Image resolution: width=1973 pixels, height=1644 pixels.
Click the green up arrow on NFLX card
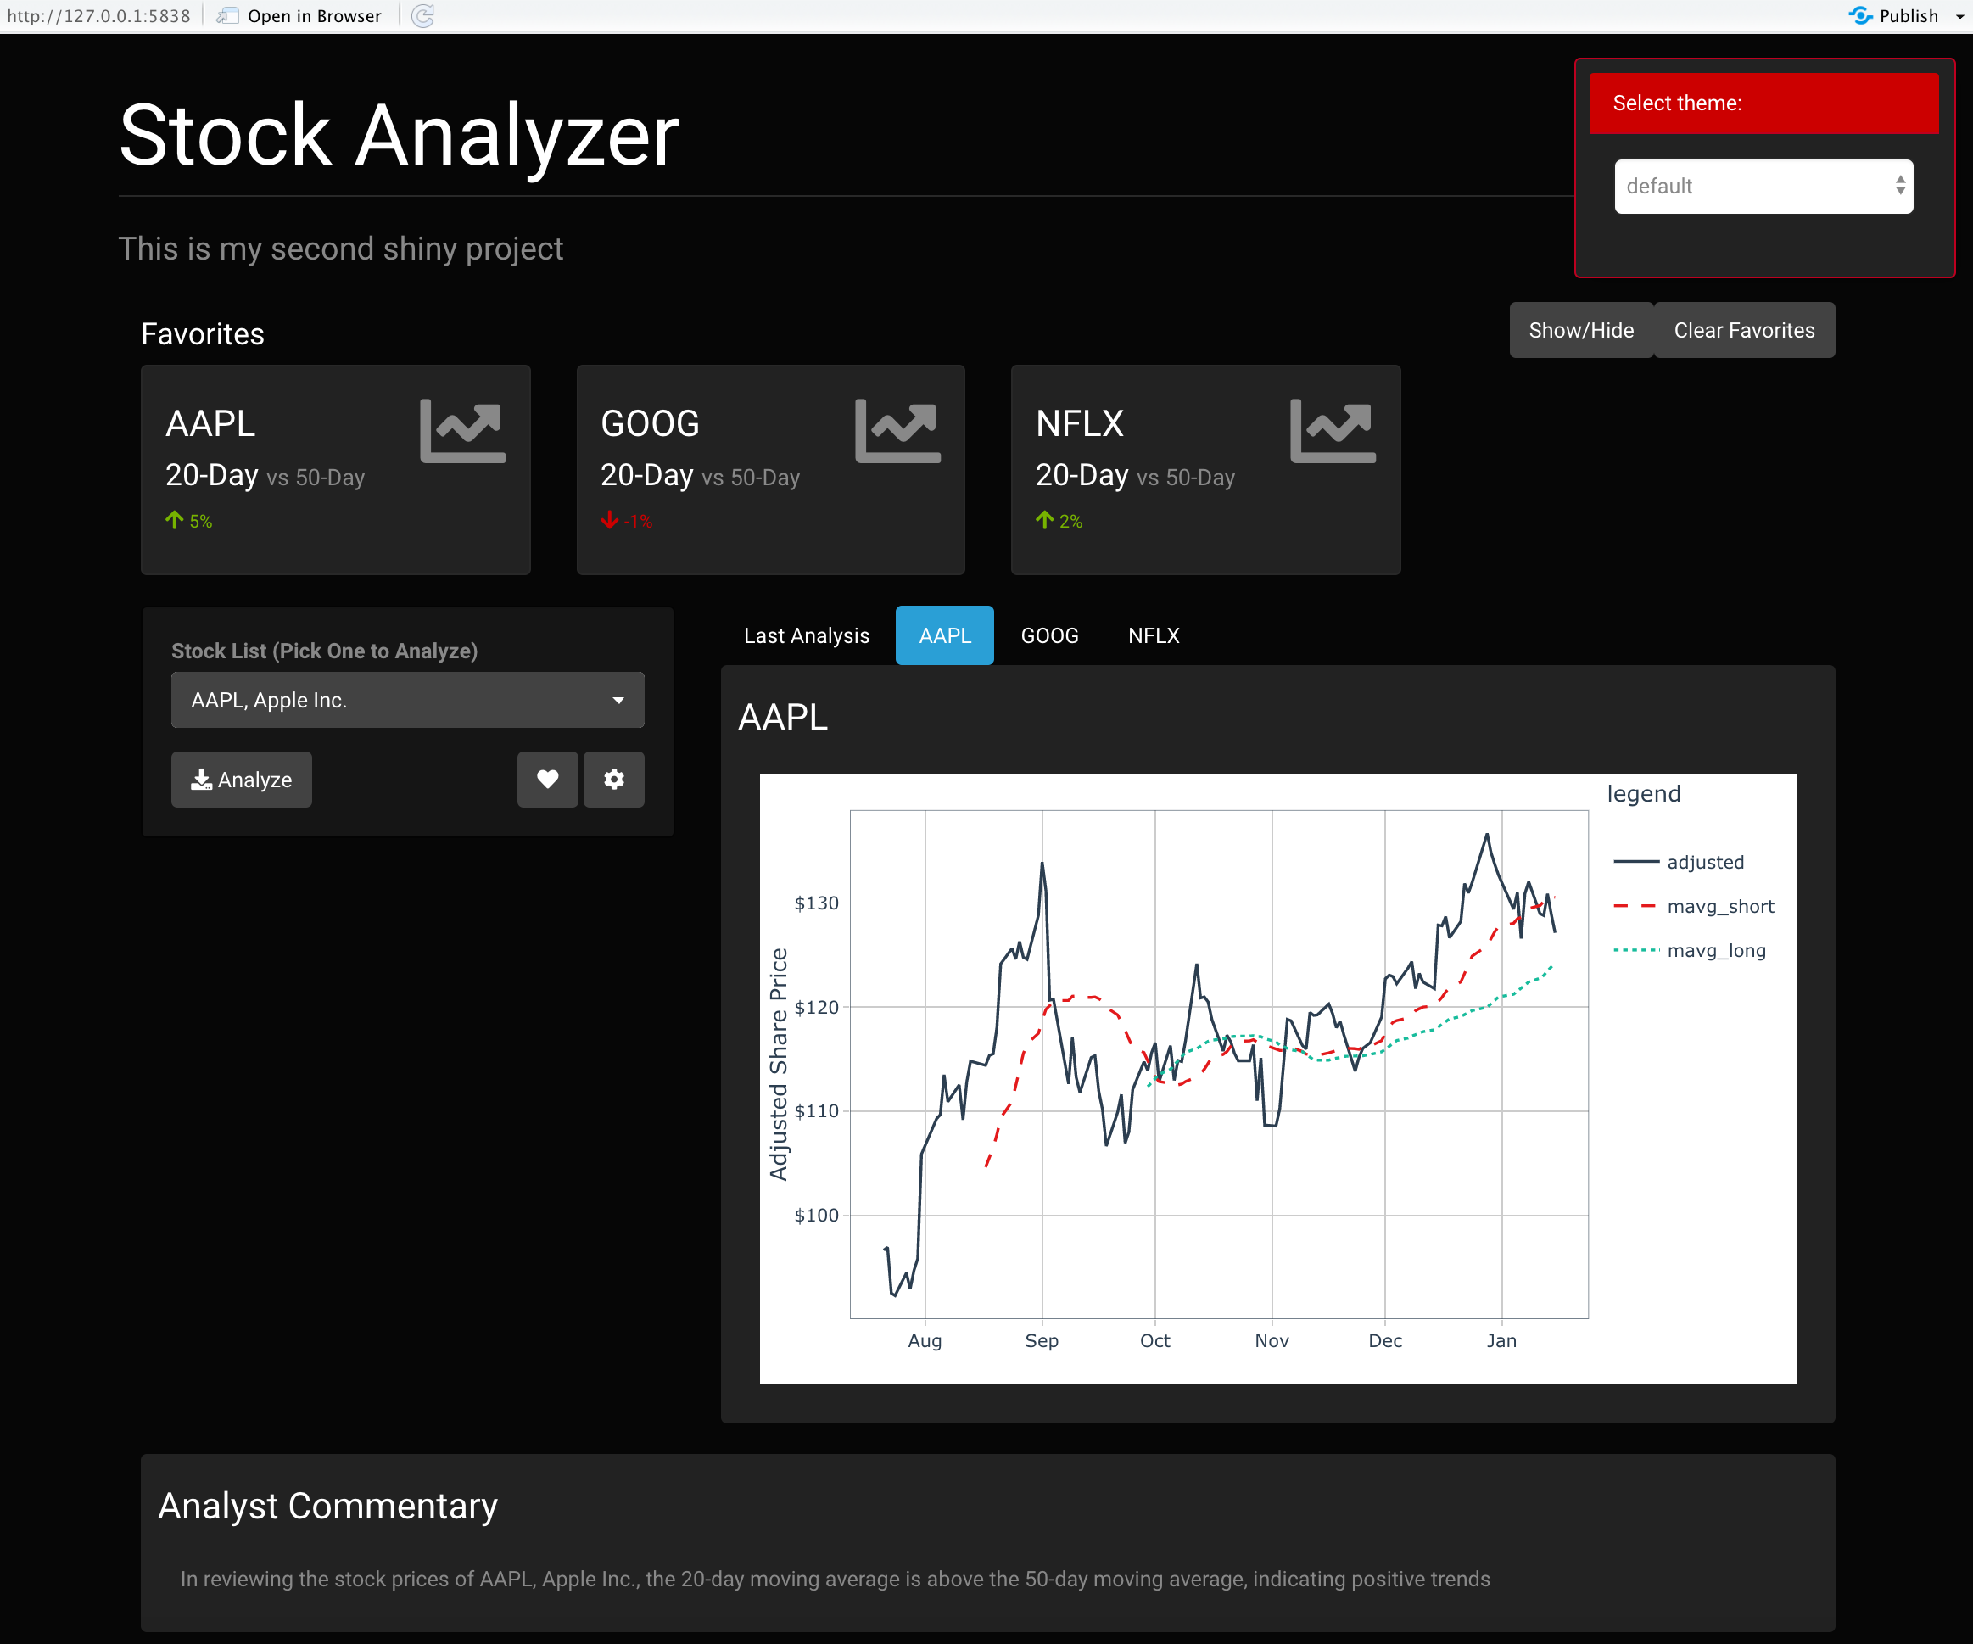coord(1045,519)
